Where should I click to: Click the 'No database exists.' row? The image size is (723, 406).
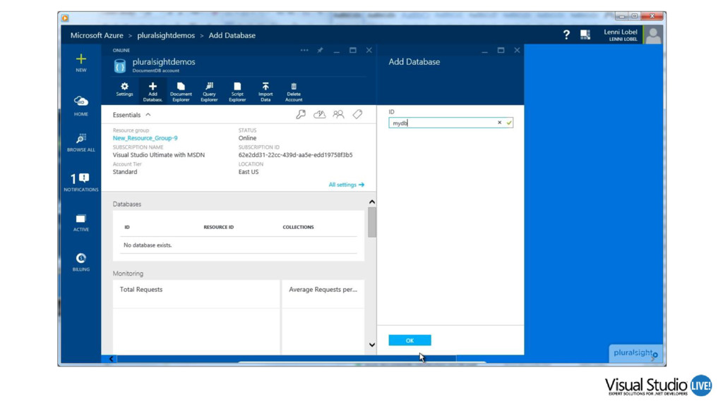[x=239, y=245]
